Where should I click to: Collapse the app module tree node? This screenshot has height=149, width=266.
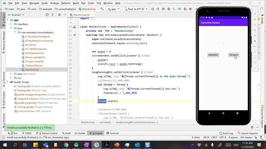pyautogui.click(x=7, y=20)
